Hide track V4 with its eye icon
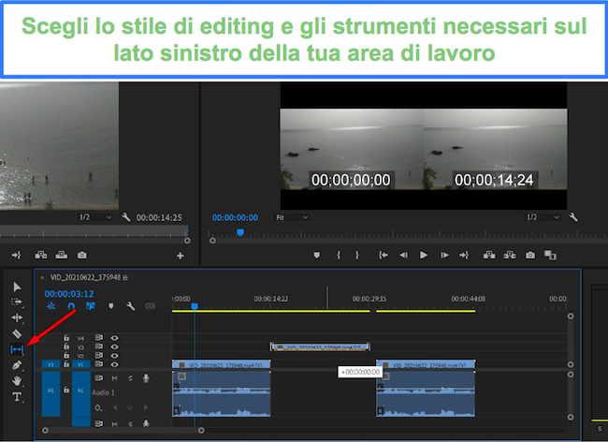 click(x=114, y=338)
